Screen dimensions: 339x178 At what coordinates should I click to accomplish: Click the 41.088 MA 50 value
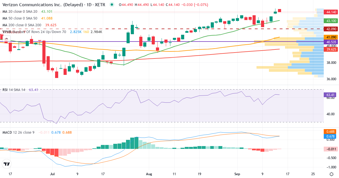point(47,18)
